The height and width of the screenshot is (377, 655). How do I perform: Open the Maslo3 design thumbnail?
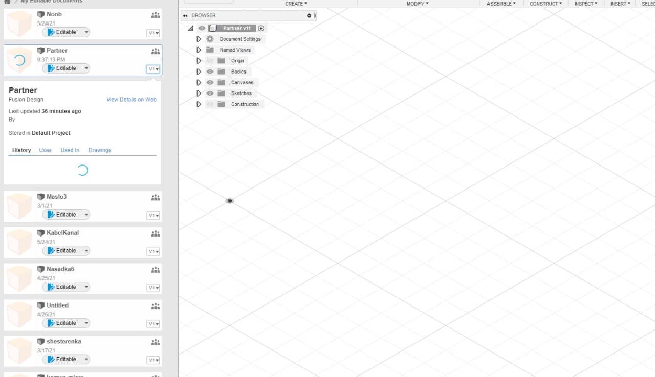[x=19, y=206]
